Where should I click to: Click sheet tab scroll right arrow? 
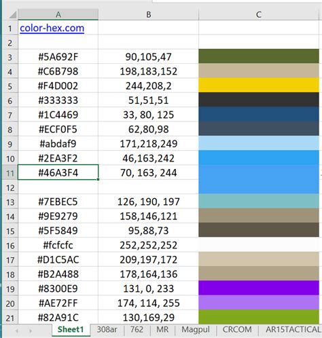pyautogui.click(x=31, y=331)
